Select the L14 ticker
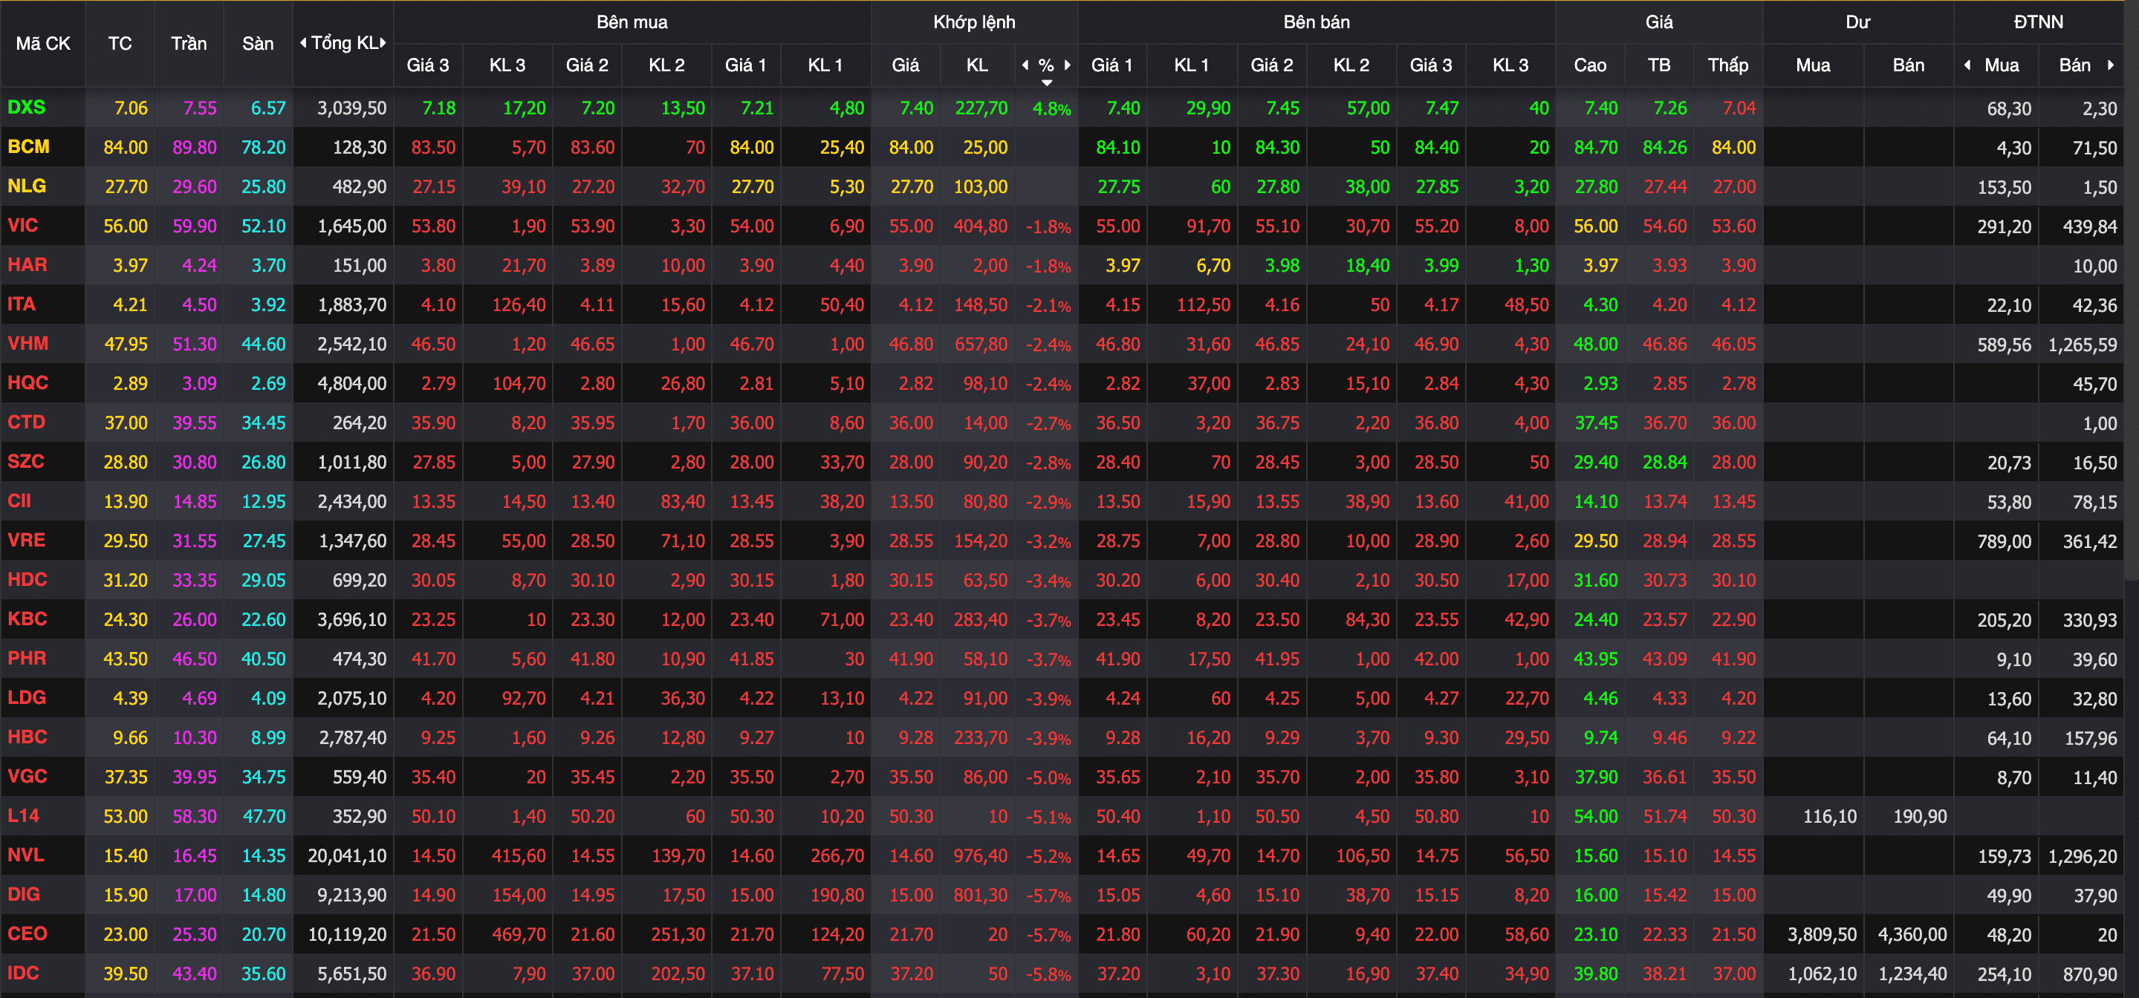This screenshot has width=2139, height=998. tap(23, 815)
